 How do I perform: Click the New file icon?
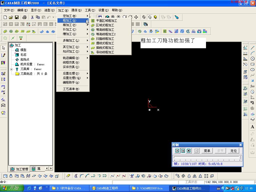pyautogui.click(x=5, y=17)
